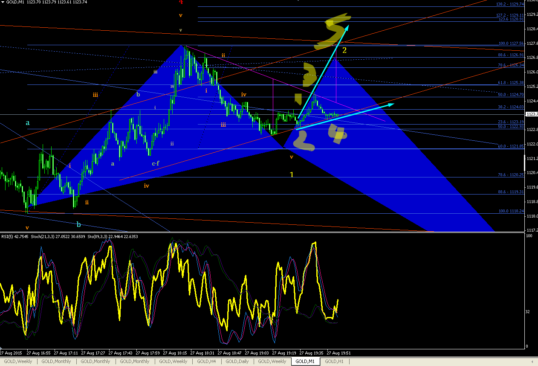Select the GOLD,H1 chart tab
The width and height of the screenshot is (538, 366).
[x=334, y=361]
